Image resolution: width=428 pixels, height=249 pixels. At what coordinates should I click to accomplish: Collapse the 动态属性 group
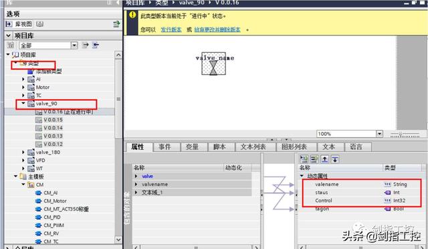[x=302, y=176]
